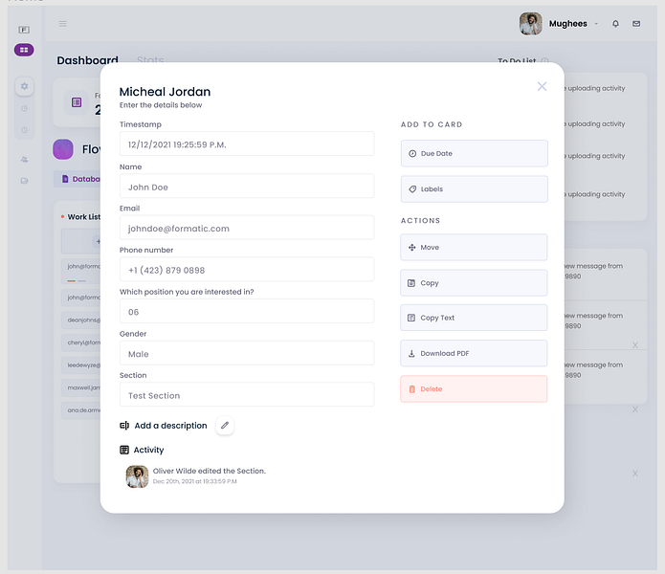Open the users icon in sidebar
Image resolution: width=665 pixels, height=574 pixels.
[24, 160]
